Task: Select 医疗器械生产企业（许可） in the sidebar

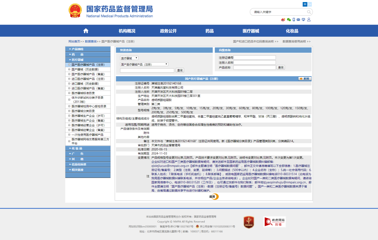Action: click(x=88, y=116)
